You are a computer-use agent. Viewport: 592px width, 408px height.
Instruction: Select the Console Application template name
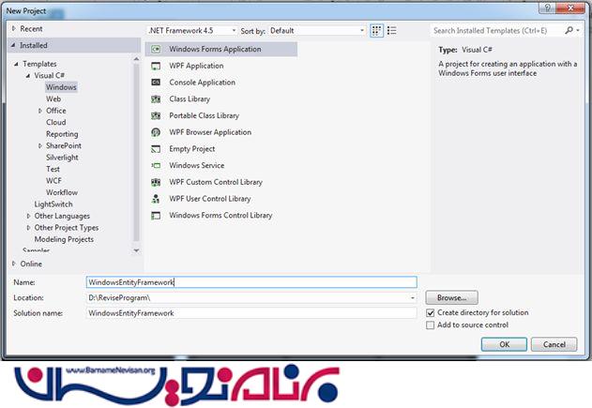pos(202,83)
